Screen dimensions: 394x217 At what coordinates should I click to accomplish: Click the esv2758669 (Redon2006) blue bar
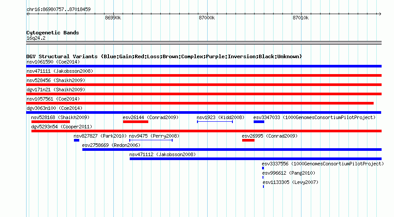coord(232,150)
